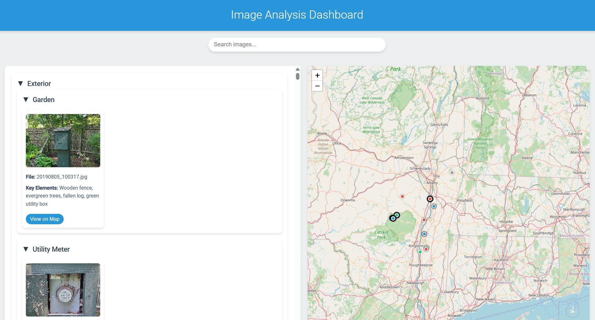This screenshot has height=320, width=595.
Task: Click the red marker near Kingston
Action: (x=426, y=249)
